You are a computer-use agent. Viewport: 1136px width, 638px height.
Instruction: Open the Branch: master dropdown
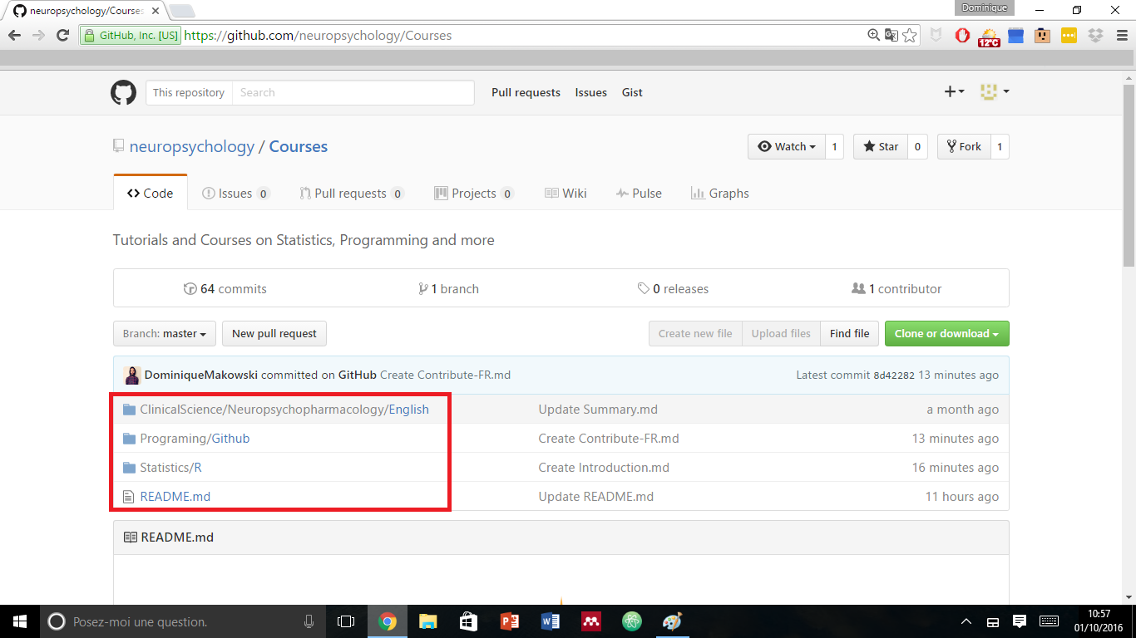165,334
